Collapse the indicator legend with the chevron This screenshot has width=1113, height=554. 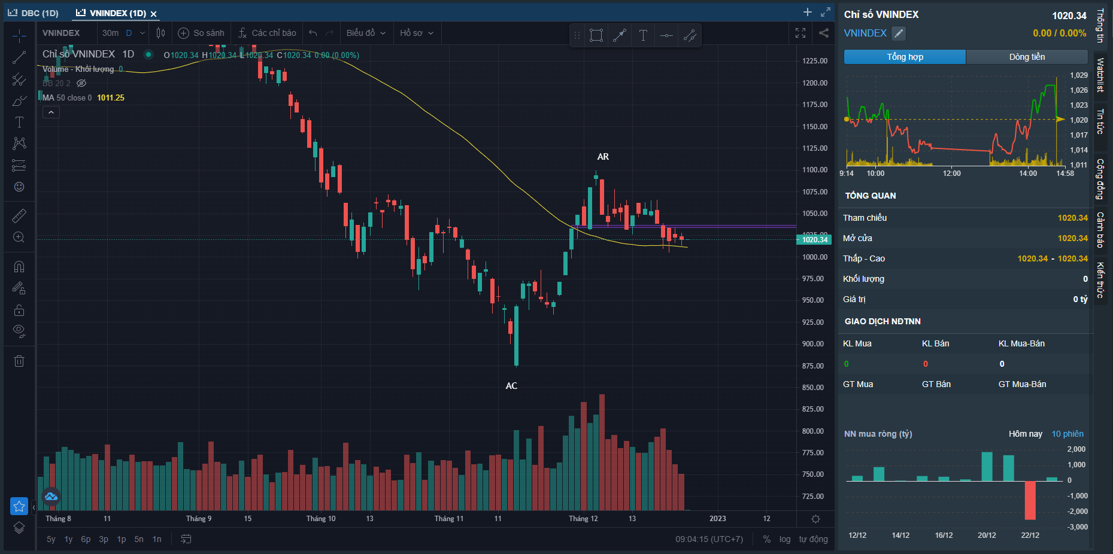point(51,112)
